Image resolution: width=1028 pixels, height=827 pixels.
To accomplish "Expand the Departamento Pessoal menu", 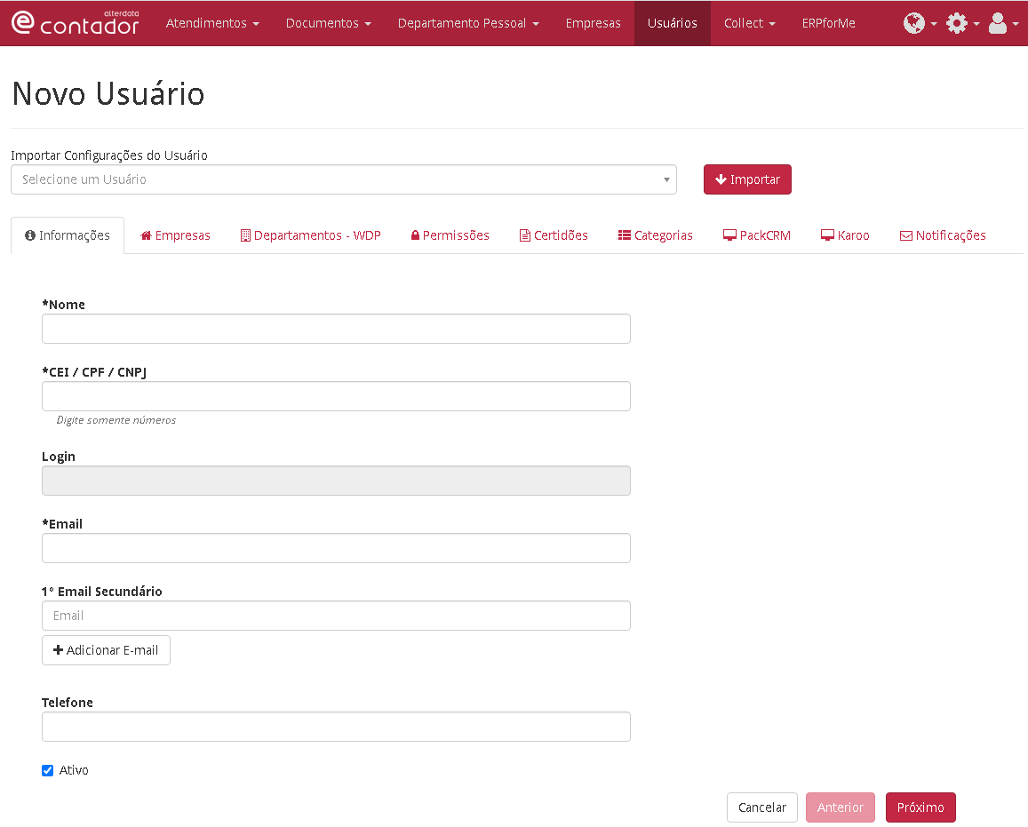I will [469, 23].
